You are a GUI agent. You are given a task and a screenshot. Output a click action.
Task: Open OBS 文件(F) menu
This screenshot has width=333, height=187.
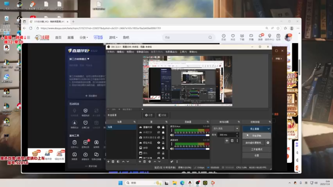pos(111,52)
